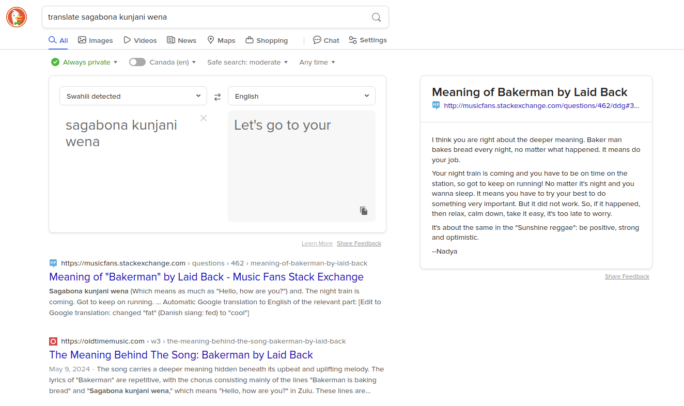
Task: Open Safe search: moderate dropdown
Action: pyautogui.click(x=247, y=62)
